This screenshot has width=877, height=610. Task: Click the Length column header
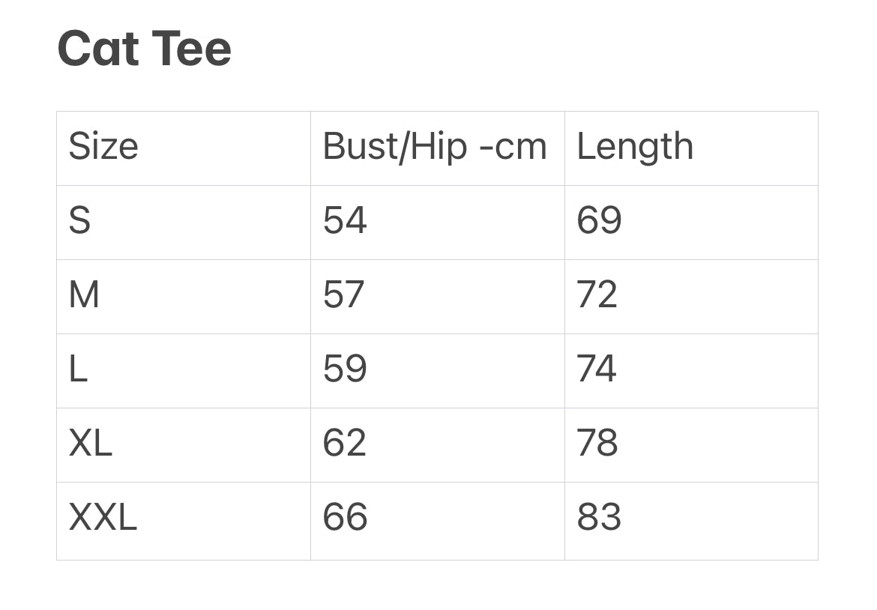635,146
